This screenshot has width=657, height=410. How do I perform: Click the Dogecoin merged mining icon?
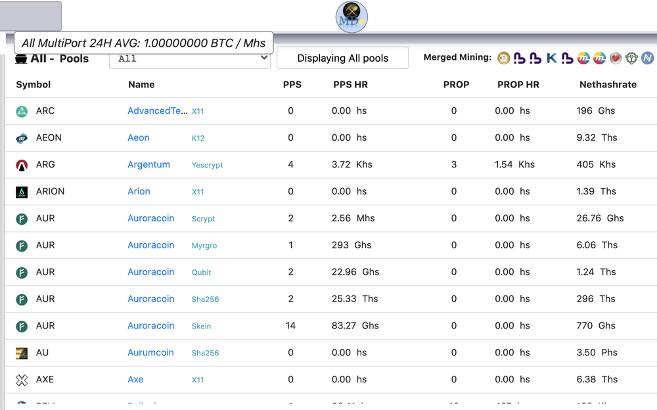(504, 58)
